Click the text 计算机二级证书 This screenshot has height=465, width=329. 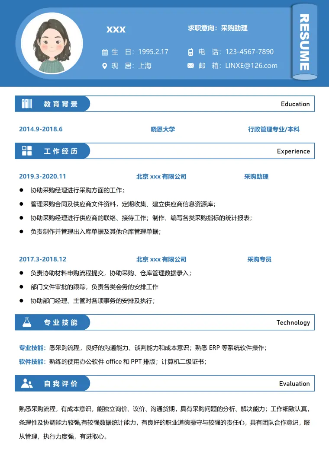(x=184, y=362)
